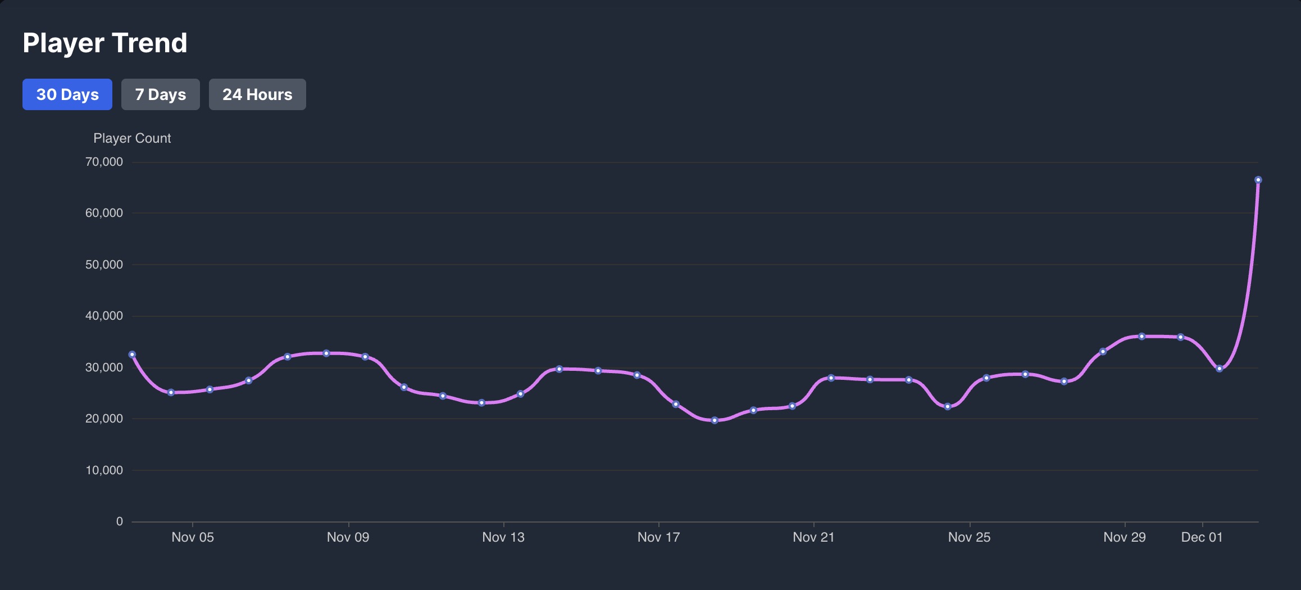This screenshot has height=590, width=1301.
Task: Click the dip data point just before Nov 25
Action: coord(948,406)
